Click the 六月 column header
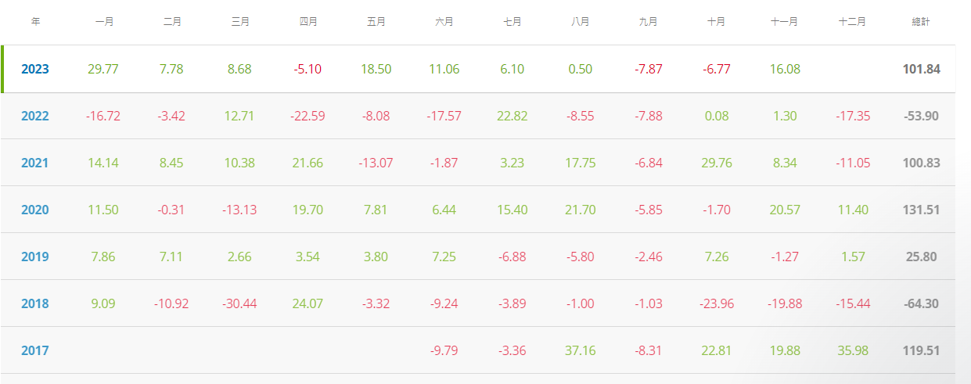 tap(444, 22)
